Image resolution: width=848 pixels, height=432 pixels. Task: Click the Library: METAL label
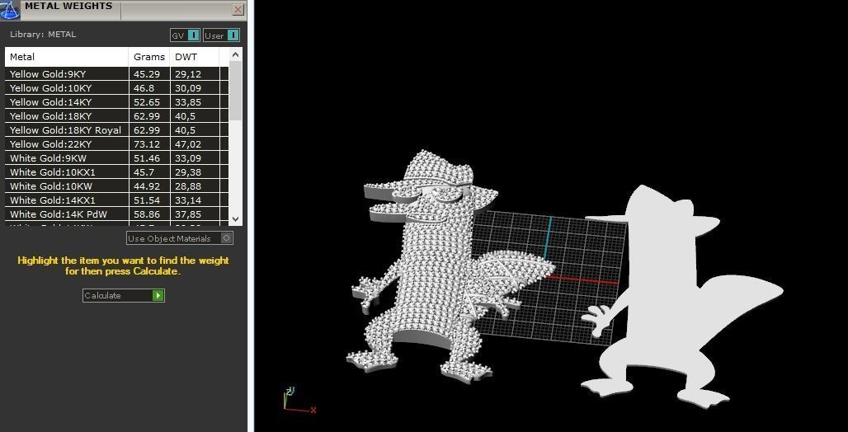tap(43, 35)
